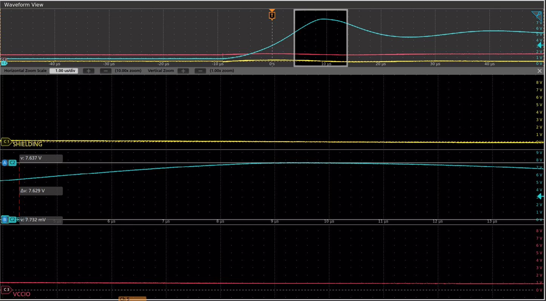Select the yellow C1 channel handle

coord(6,142)
